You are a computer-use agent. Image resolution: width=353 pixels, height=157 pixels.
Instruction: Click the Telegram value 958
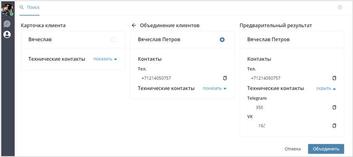pos(260,107)
